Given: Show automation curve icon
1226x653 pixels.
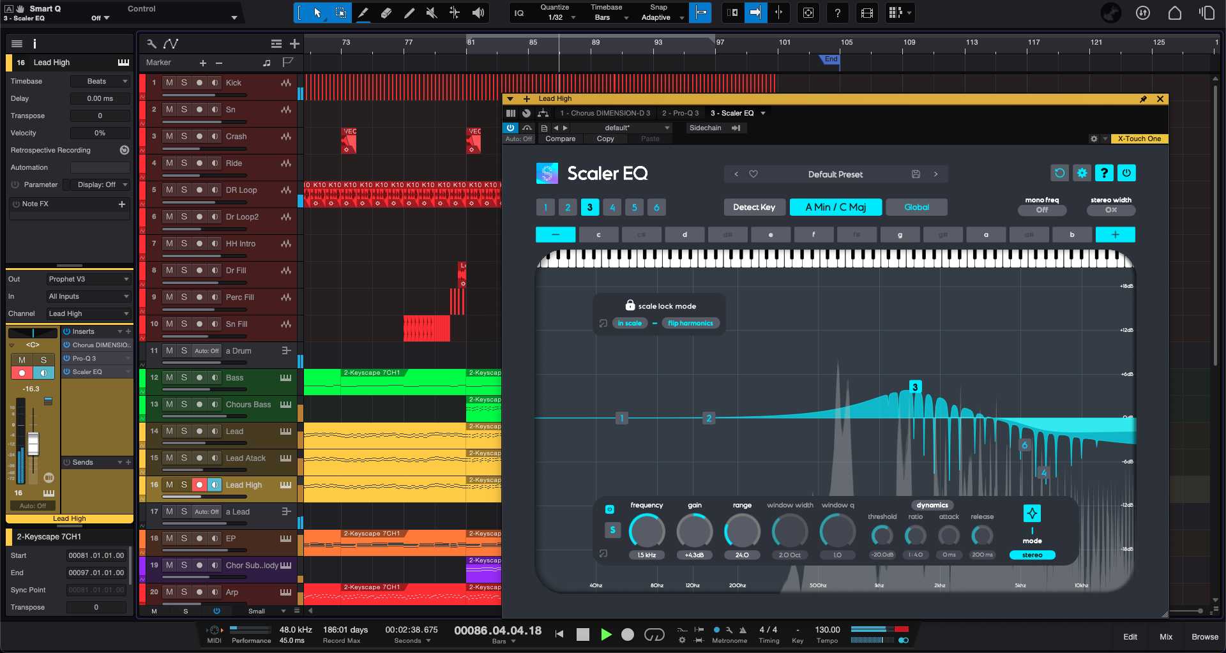Looking at the screenshot, I should pyautogui.click(x=171, y=43).
